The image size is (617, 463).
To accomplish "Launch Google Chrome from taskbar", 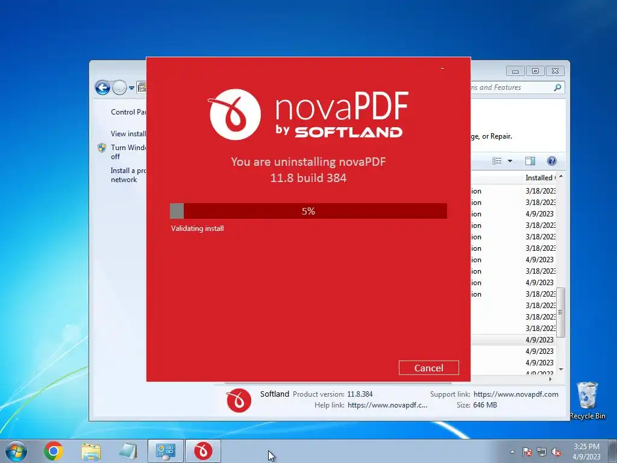I will (x=54, y=451).
